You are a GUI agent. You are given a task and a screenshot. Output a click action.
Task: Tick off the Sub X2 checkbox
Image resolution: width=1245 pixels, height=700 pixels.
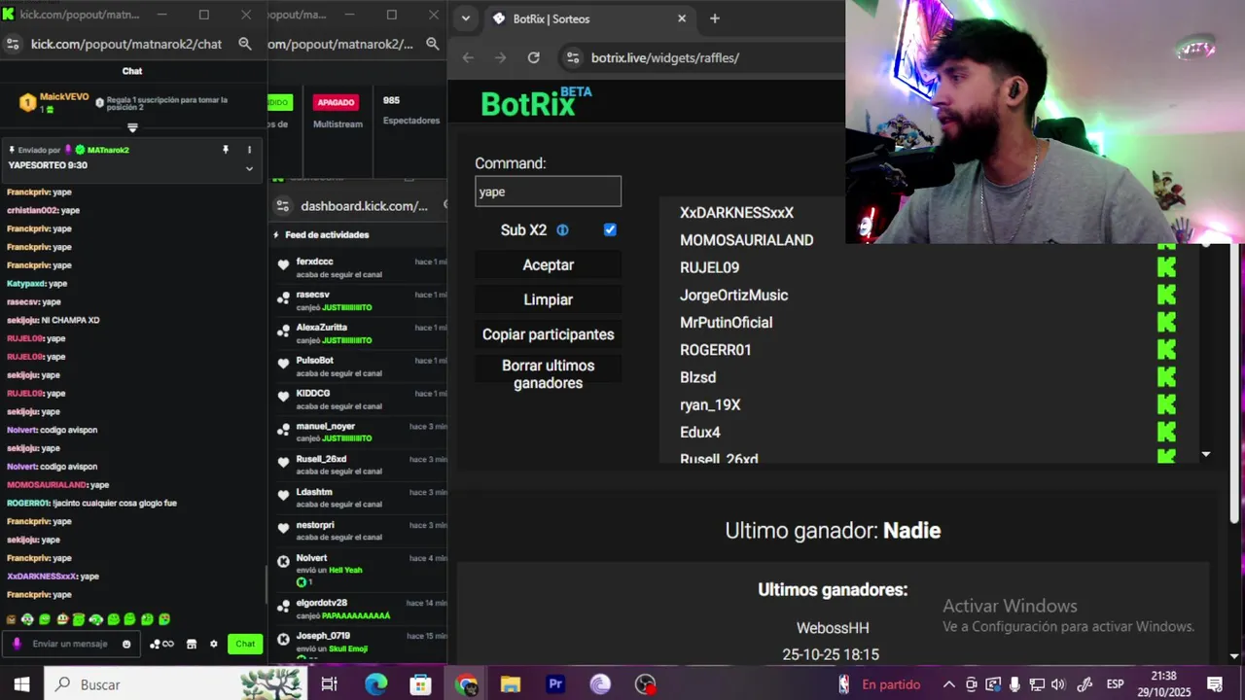click(610, 230)
